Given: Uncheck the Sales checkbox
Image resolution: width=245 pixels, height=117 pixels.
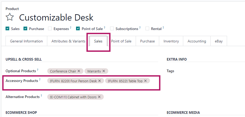Looking at the screenshot, I should 7,29.
